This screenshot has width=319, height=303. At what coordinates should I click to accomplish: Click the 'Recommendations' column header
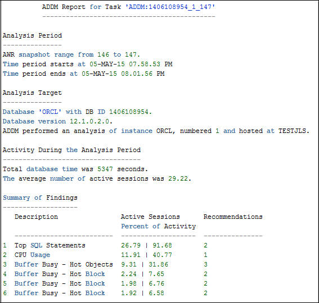pyautogui.click(x=233, y=217)
